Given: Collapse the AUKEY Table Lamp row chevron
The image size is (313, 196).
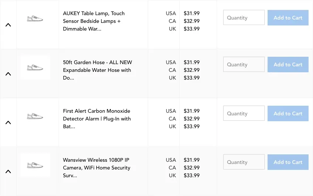Looking at the screenshot, I should coord(8,25).
